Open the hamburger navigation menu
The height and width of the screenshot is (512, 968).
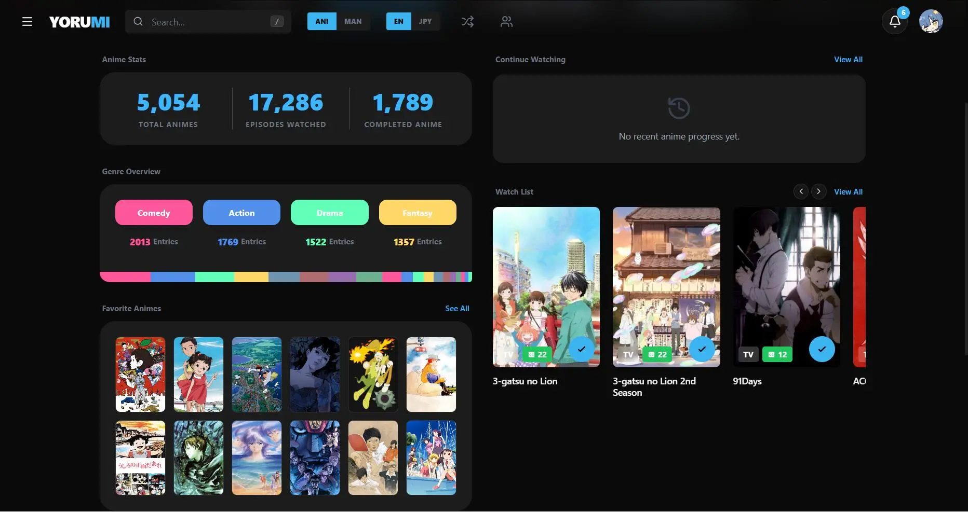27,22
